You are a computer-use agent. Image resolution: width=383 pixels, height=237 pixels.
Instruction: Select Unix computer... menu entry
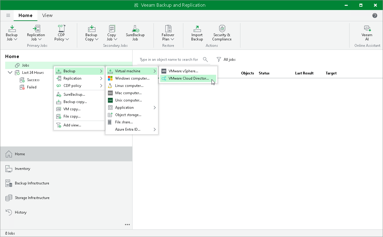click(132, 100)
